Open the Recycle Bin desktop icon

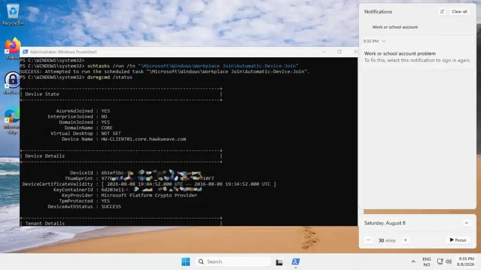click(x=13, y=15)
